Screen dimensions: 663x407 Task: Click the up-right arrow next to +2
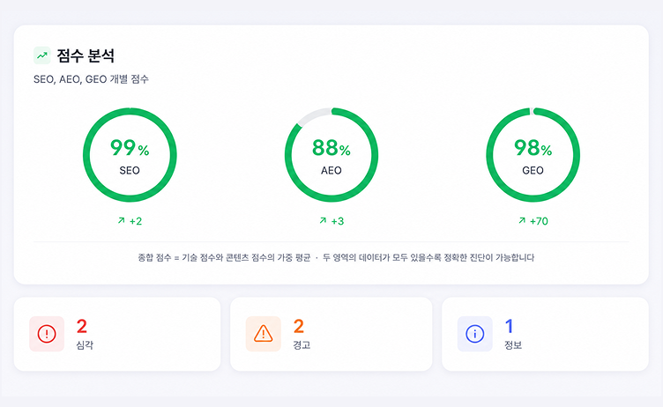pyautogui.click(x=122, y=220)
